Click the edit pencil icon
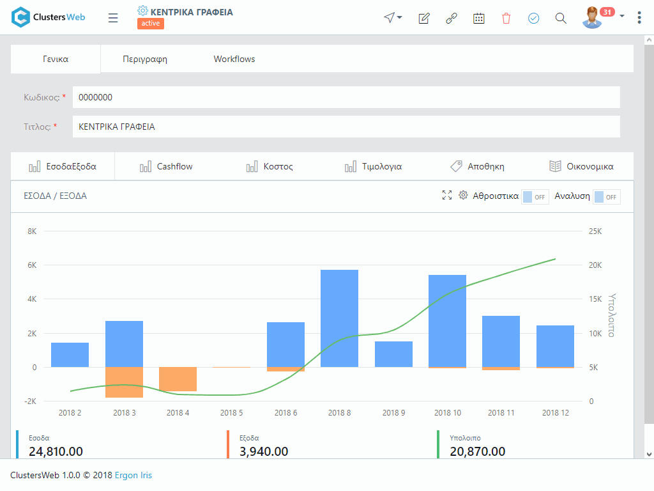The image size is (654, 491). 423,18
